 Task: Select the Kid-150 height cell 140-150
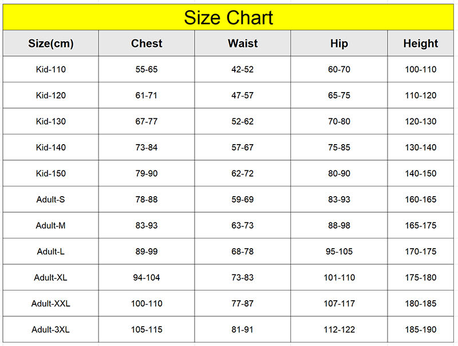pos(421,173)
